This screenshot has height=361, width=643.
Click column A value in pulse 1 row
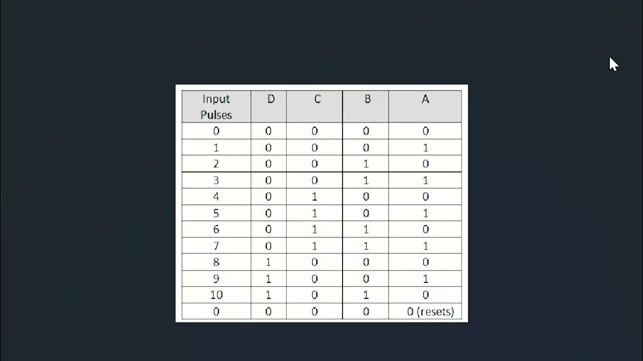425,148
